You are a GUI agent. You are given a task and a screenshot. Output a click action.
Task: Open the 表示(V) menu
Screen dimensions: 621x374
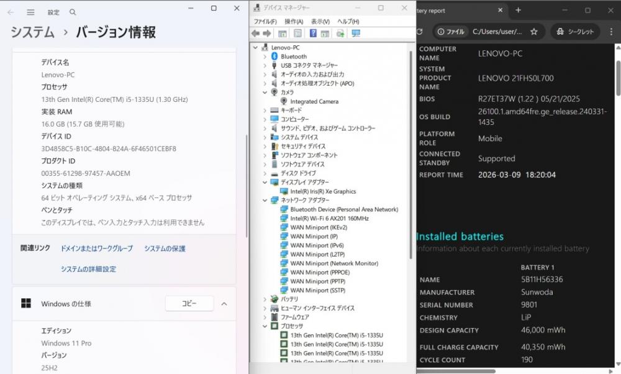[x=320, y=21]
